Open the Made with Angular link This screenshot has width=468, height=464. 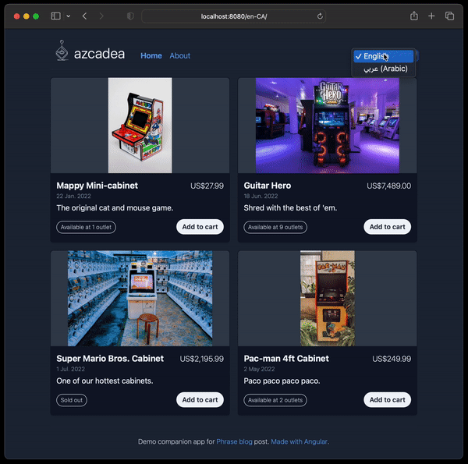click(299, 441)
